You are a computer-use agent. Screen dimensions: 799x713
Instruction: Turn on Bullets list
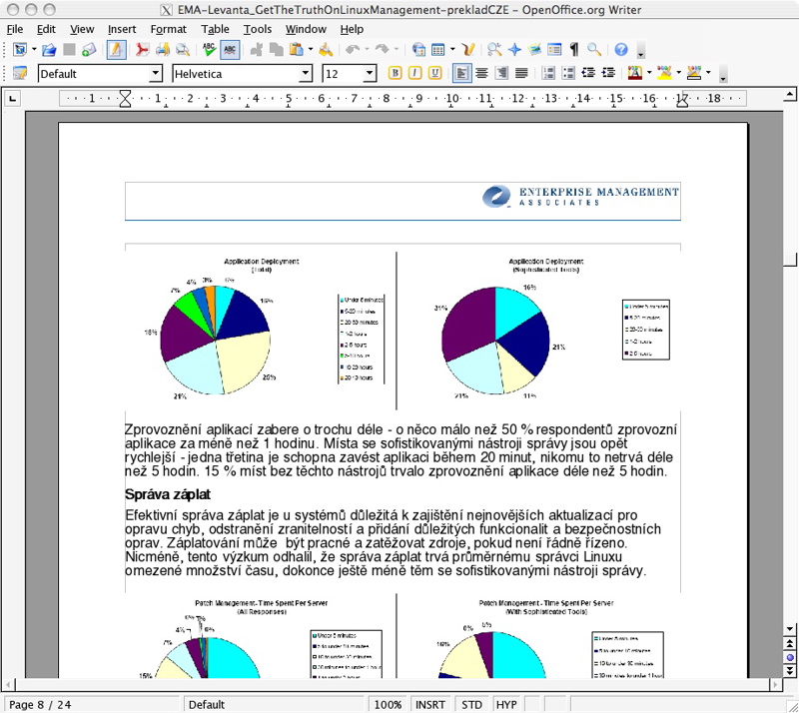568,73
